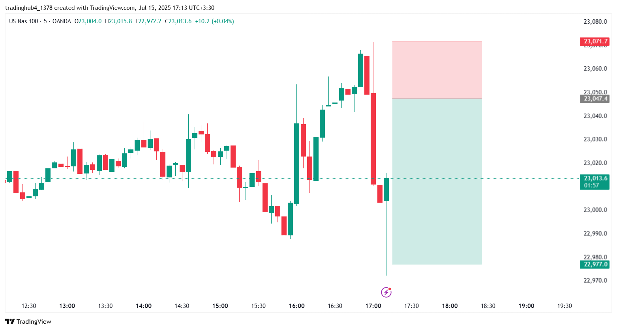The image size is (617, 330).
Task: Click the 22,970.0 price axis label
Action: point(595,281)
